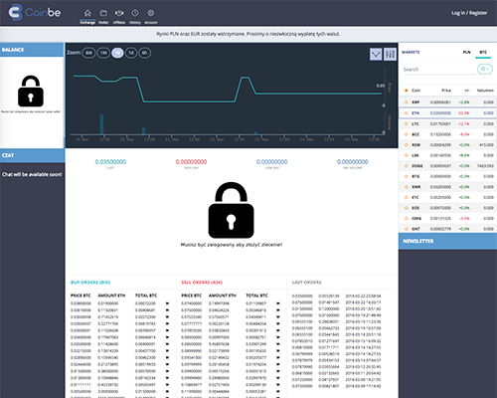This screenshot has width=497, height=398.
Task: Open the Wallet icon in navigation
Action: (103, 13)
